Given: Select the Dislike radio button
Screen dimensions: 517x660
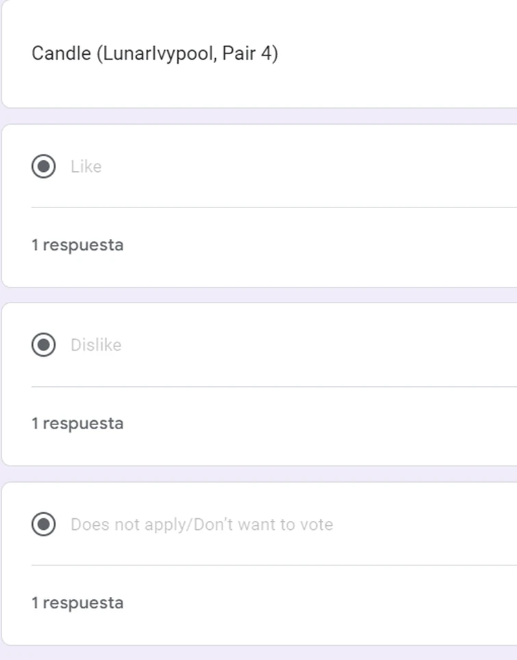Looking at the screenshot, I should (x=44, y=345).
